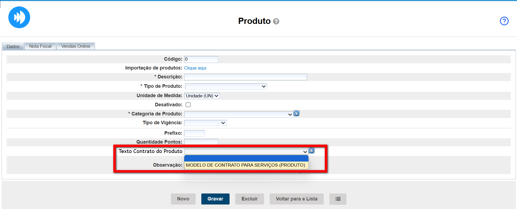Click the Novo button
Image resolution: width=517 pixels, height=212 pixels.
click(183, 199)
